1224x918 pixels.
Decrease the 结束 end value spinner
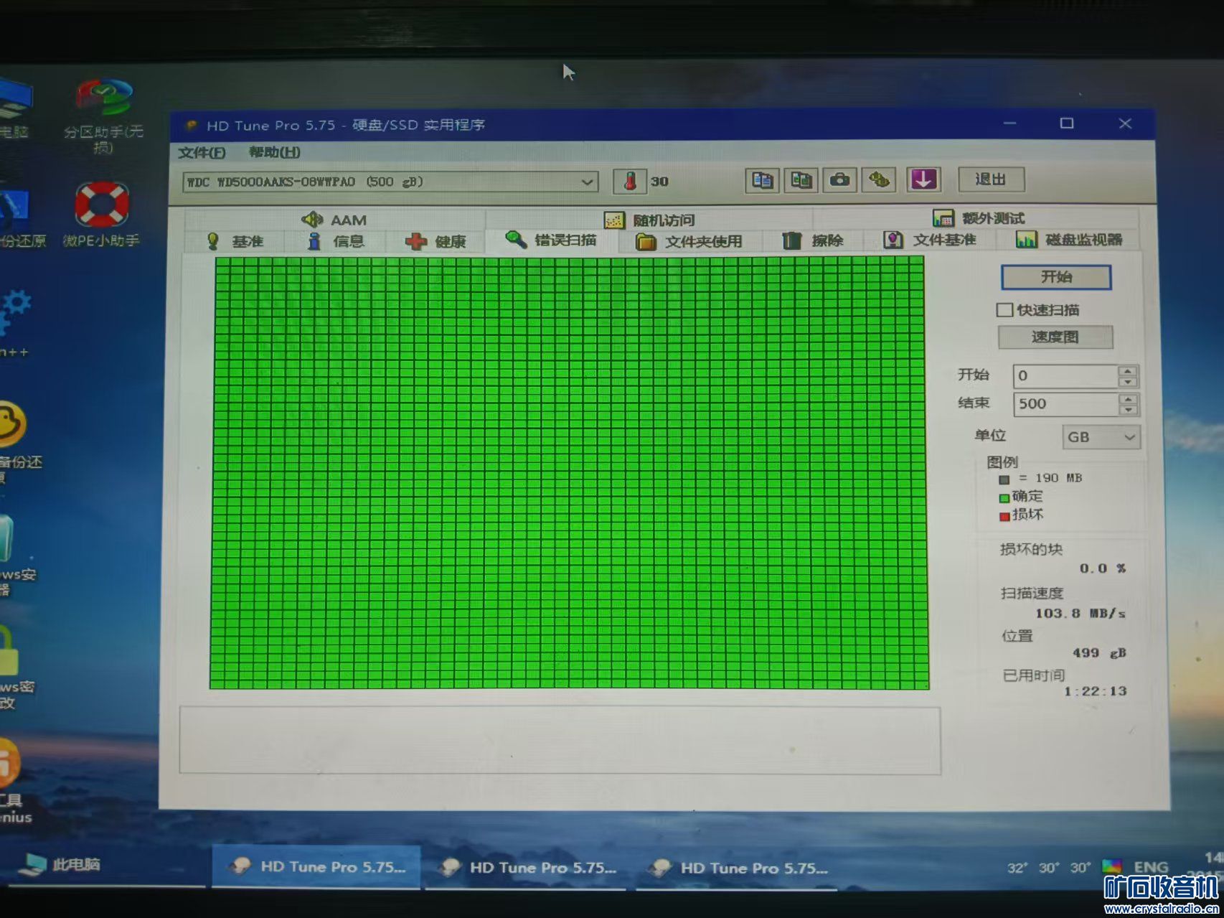tap(1128, 410)
